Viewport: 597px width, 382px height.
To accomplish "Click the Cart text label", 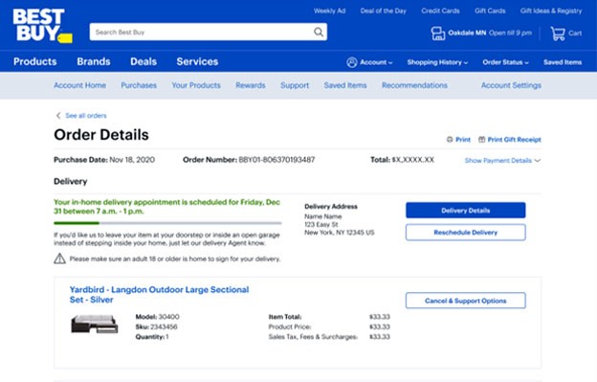I will 575,34.
